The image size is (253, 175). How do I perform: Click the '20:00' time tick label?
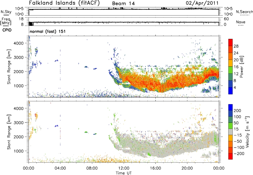point(187,168)
